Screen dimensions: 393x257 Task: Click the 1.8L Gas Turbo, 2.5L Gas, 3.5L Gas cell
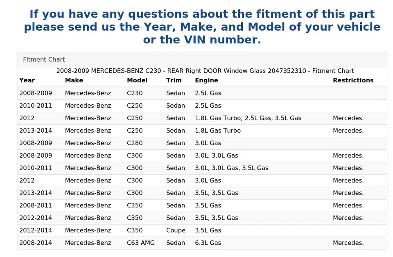(x=248, y=118)
